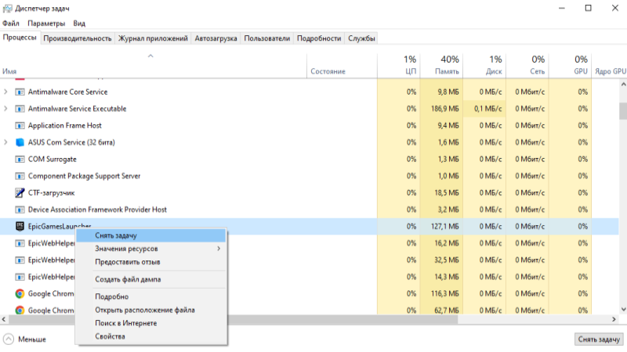Expand the Antimalware Service Executable group

tap(5, 109)
